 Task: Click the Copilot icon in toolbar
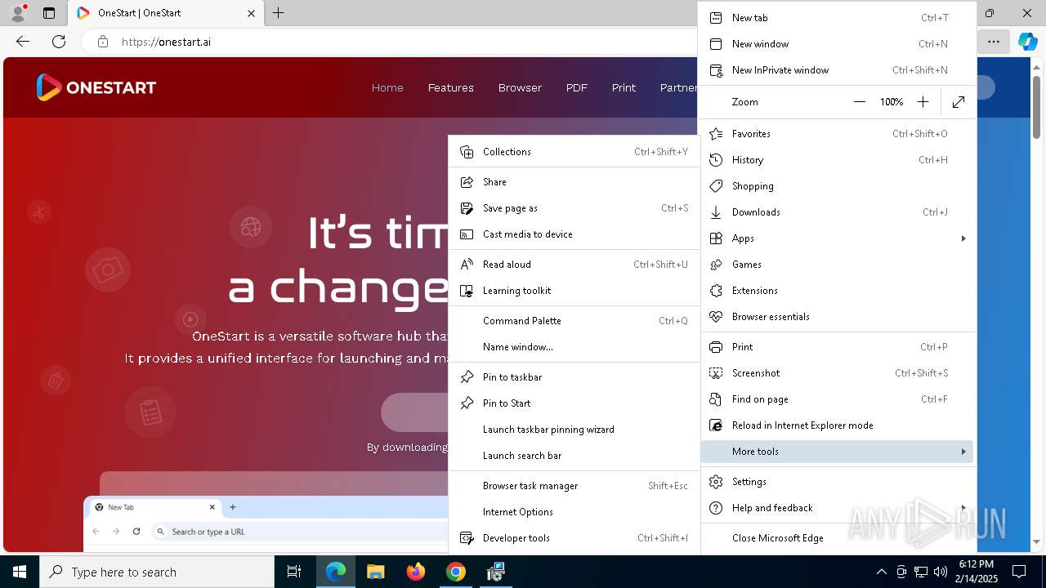1027,42
